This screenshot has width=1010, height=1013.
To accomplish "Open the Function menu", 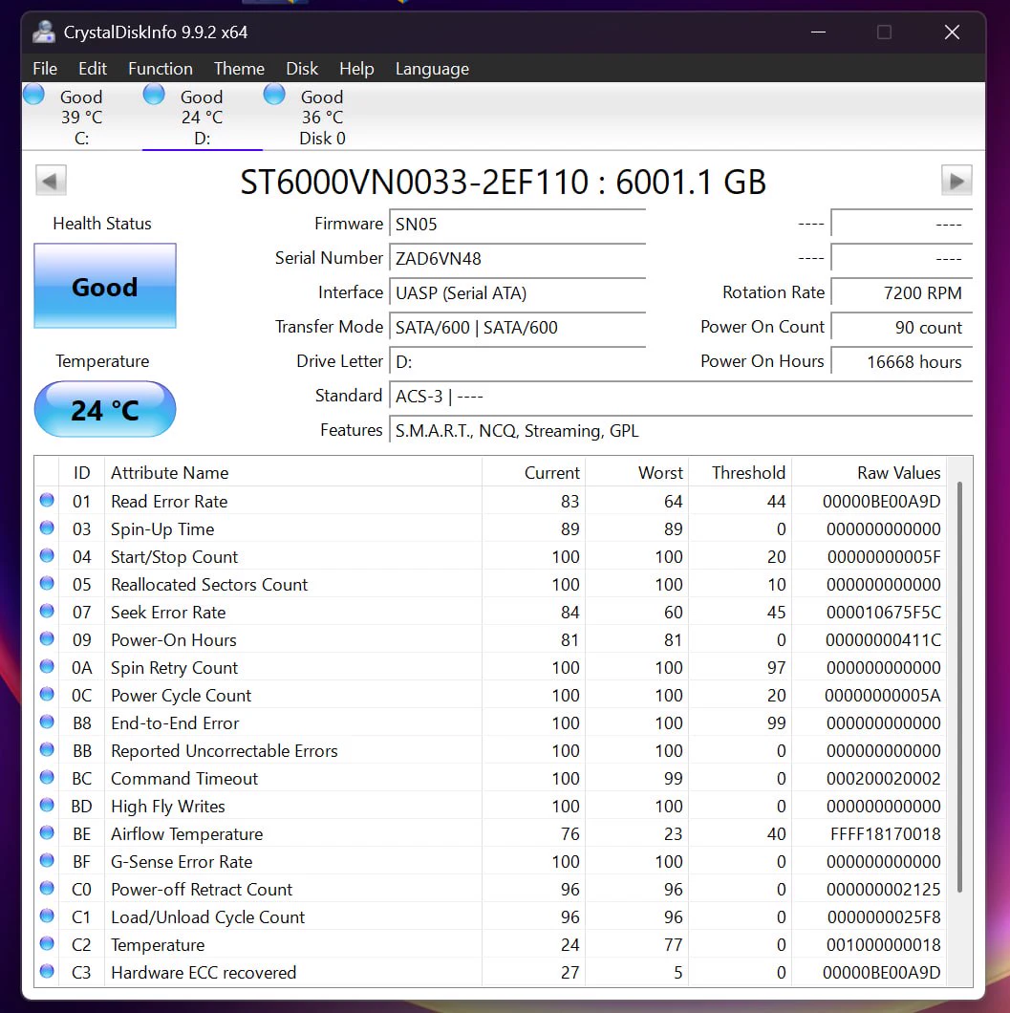I will [161, 69].
